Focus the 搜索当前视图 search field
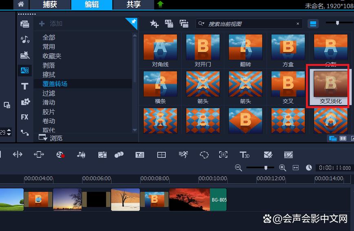The image size is (354, 231). coord(249,24)
